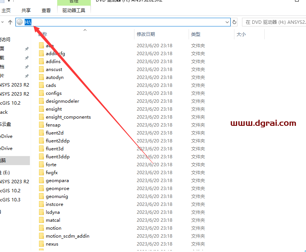Click the Up one level arrow
This screenshot has height=252, width=306.
pyautogui.click(x=10, y=22)
